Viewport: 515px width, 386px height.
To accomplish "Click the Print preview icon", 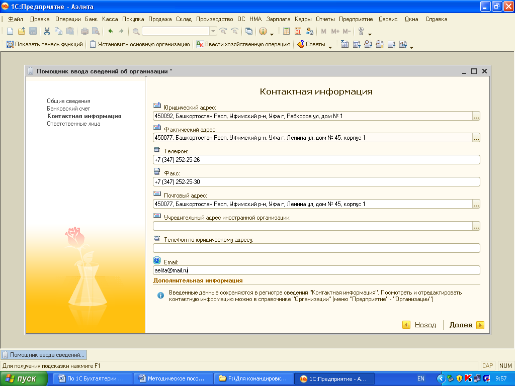I will pyautogui.click(x=96, y=31).
